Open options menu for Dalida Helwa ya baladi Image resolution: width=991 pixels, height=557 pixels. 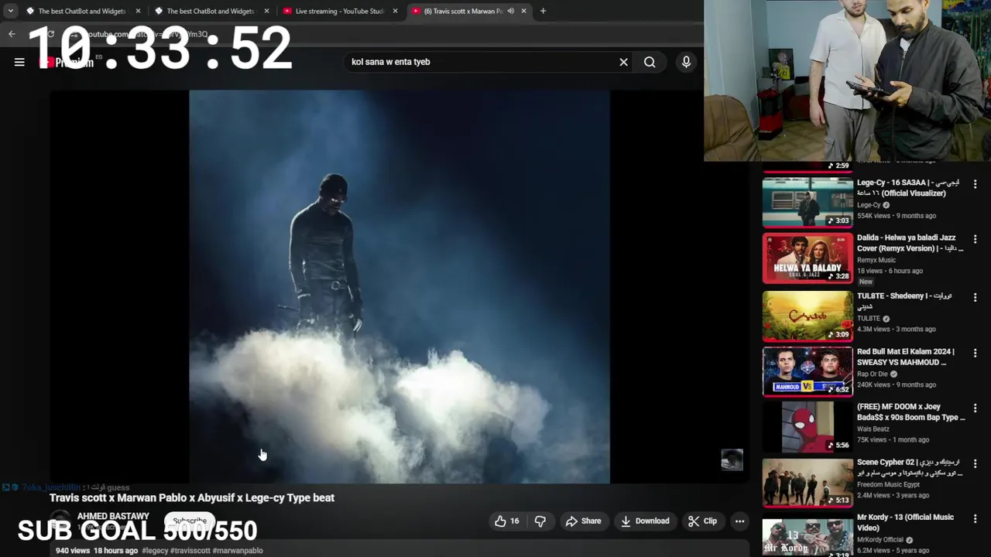975,240
